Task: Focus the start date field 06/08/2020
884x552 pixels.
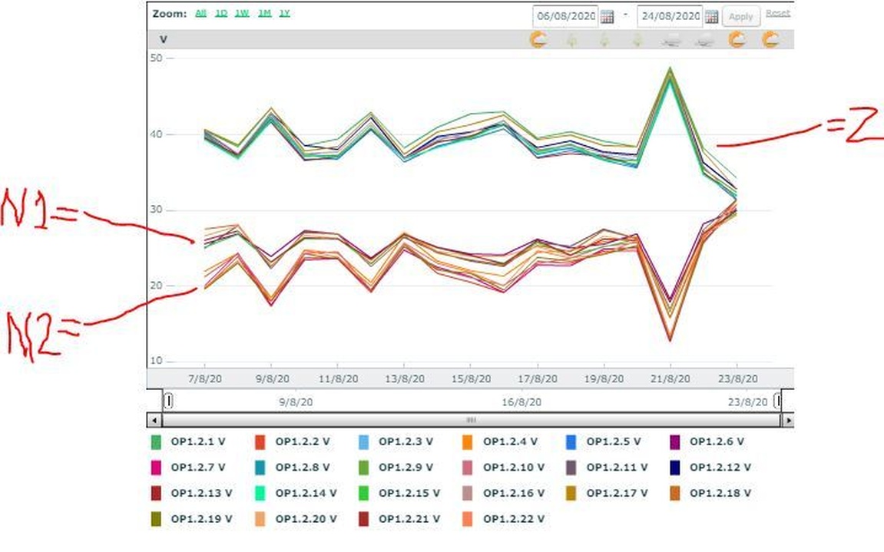Action: click(565, 16)
